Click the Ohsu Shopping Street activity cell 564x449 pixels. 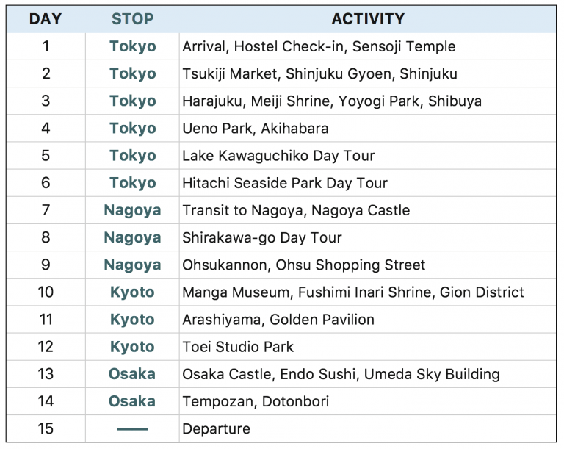coord(304,265)
